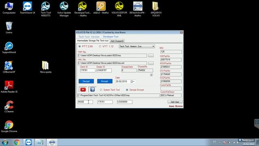Open the Computador desktop icon
The height and width of the screenshot is (146, 259).
click(x=9, y=8)
